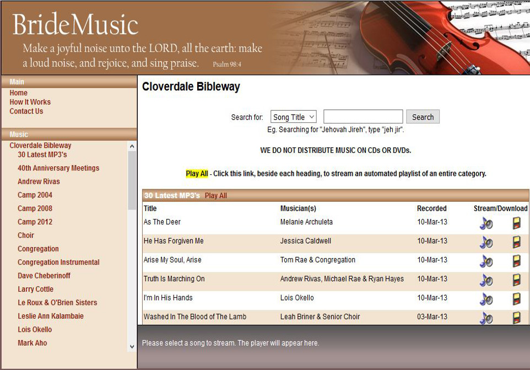The height and width of the screenshot is (370, 530).
Task: Stream Washed In The Blood of The Lamb
Action: coord(486,318)
